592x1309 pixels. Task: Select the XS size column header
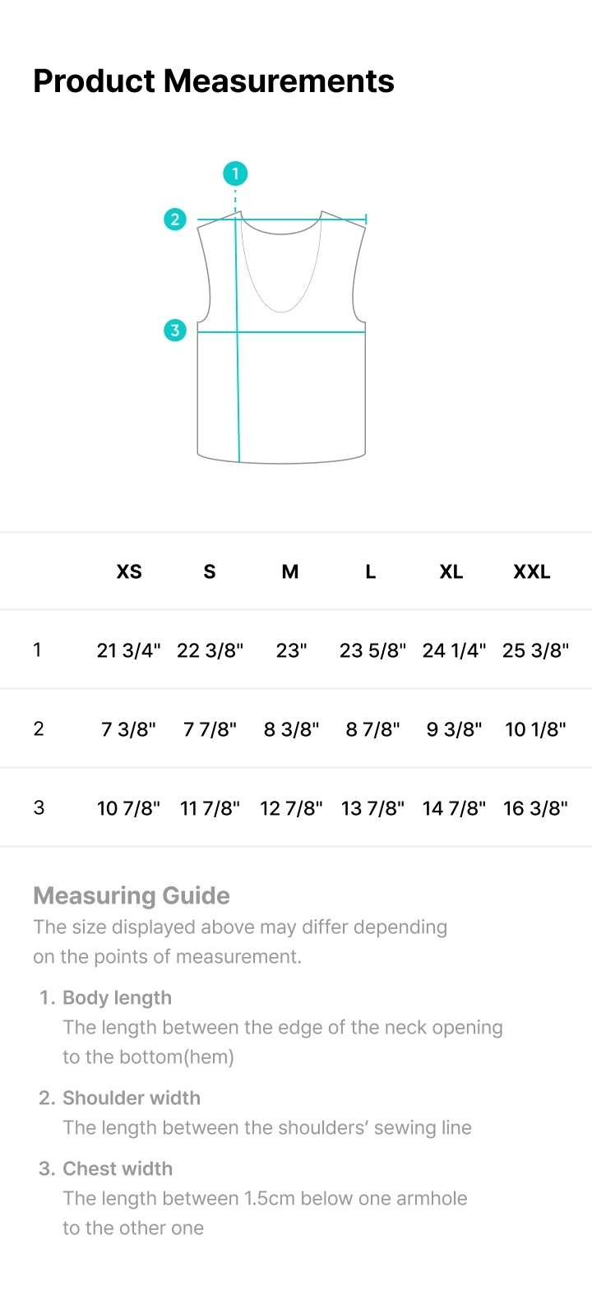click(x=129, y=571)
